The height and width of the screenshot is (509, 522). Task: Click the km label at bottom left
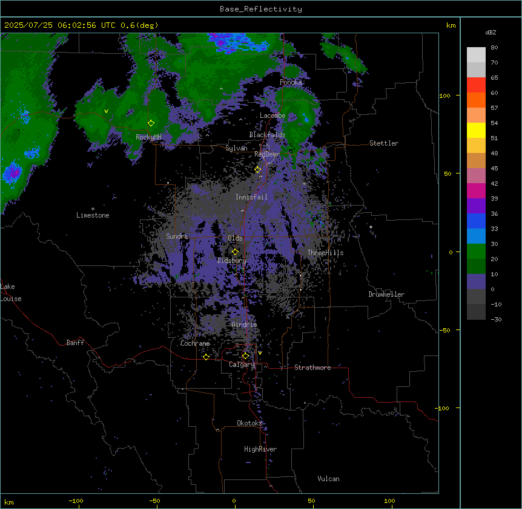[9, 502]
